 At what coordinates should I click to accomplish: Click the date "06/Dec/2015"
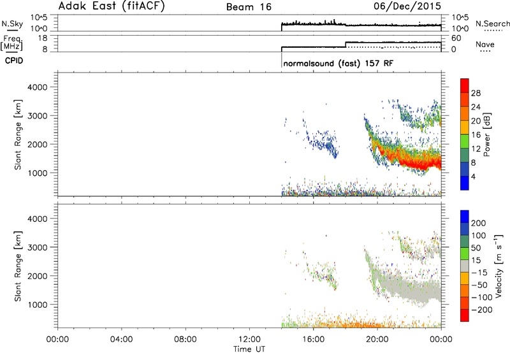pos(407,6)
